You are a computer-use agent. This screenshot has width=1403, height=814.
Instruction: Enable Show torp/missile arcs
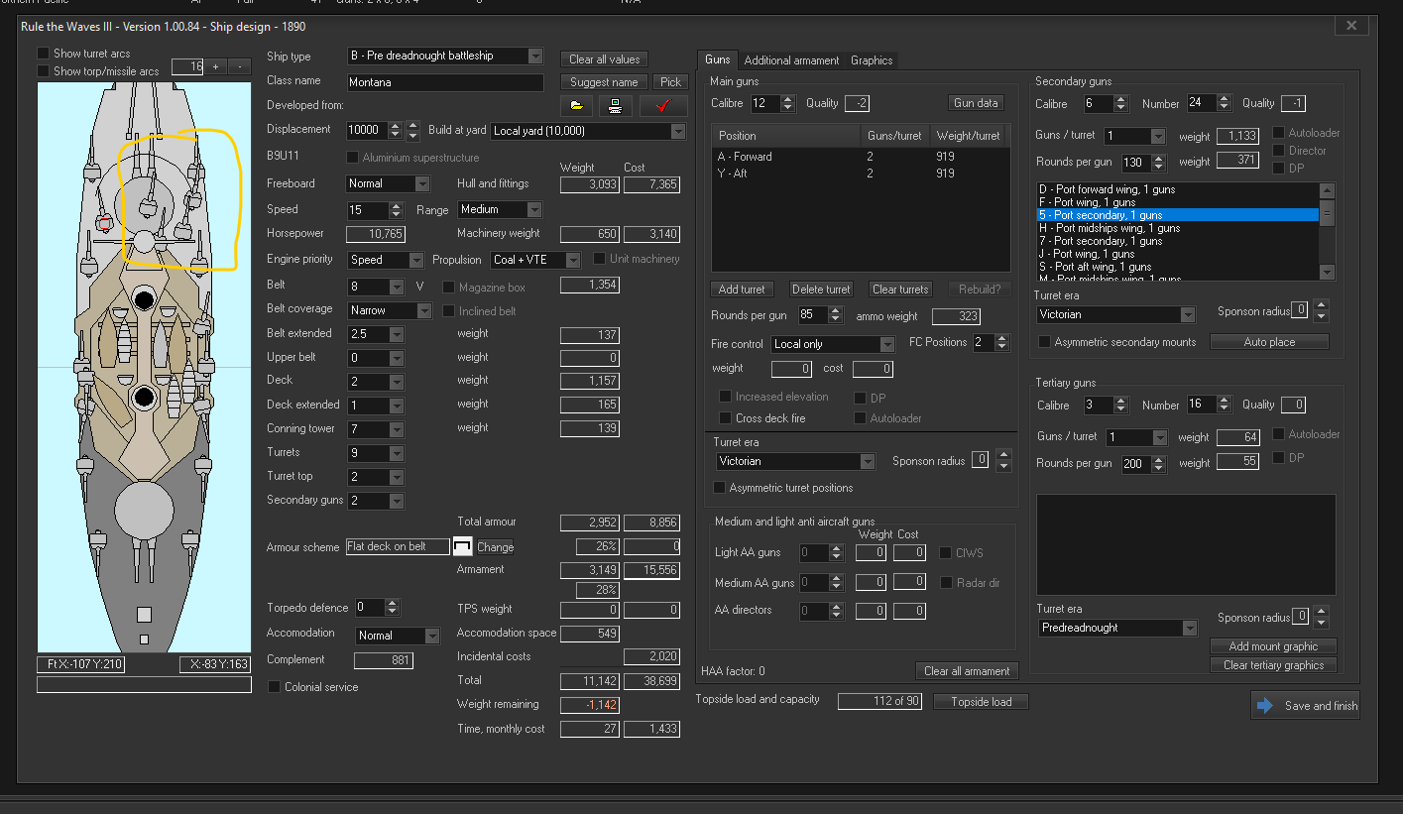(43, 70)
